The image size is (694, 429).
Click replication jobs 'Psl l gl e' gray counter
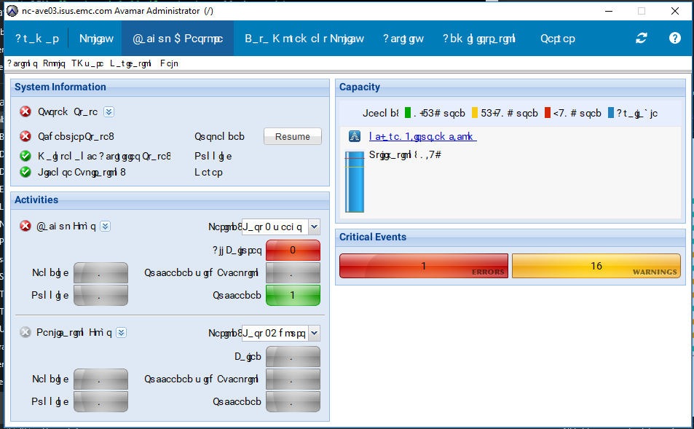[x=101, y=401]
